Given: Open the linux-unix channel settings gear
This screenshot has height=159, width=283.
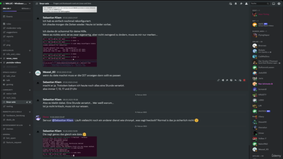Looking at the screenshot, I should [30, 102].
